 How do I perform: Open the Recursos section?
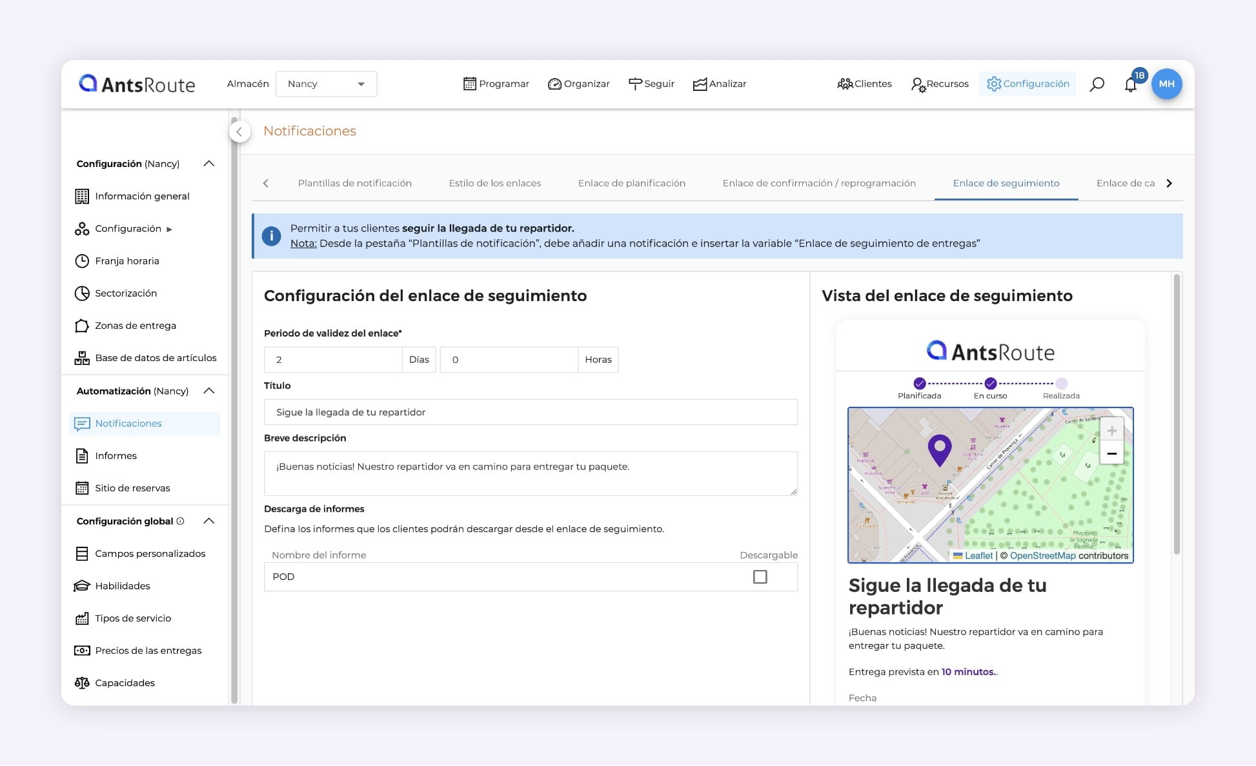coord(939,83)
